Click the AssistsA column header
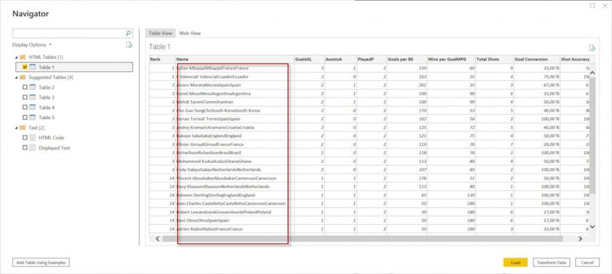This screenshot has height=274, width=612. 340,59
